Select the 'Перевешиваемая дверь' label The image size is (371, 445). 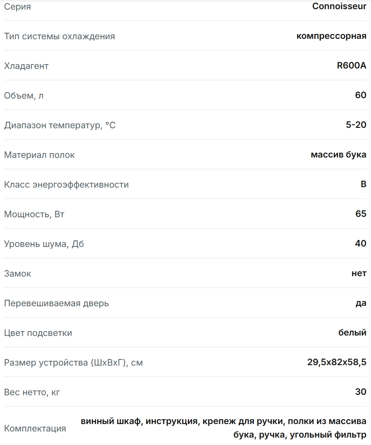[56, 303]
